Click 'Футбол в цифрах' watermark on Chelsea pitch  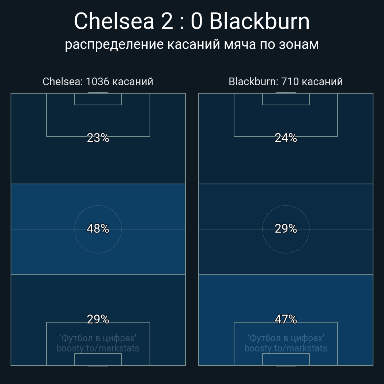(98, 338)
